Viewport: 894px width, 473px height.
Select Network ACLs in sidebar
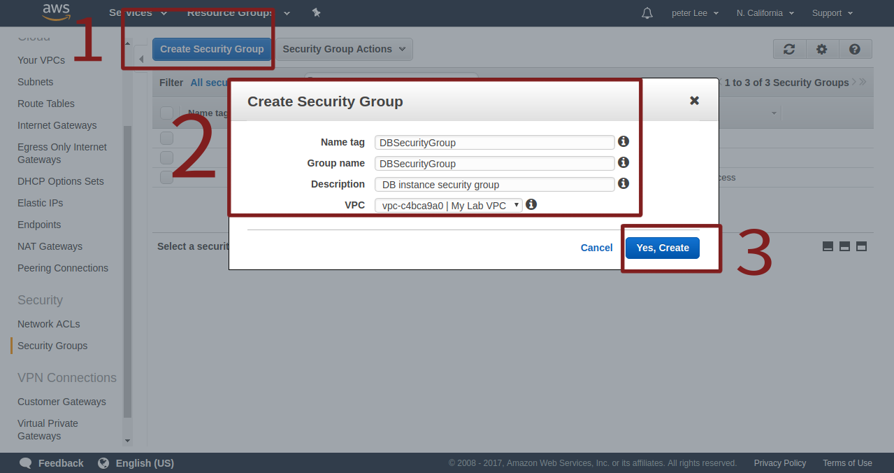pos(49,324)
